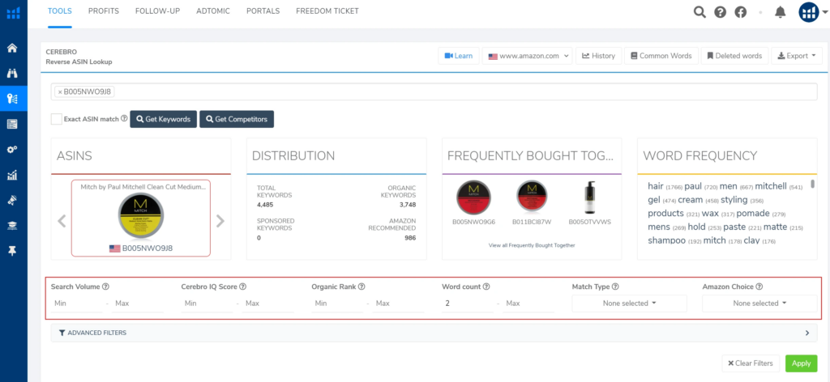
Task: Select the Mitch Clean Cut product thumbnail
Action: click(x=141, y=214)
